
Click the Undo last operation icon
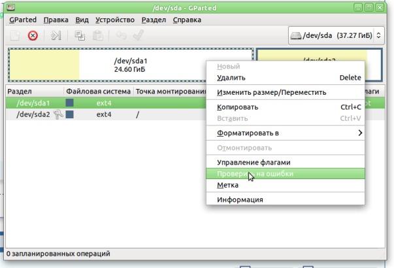click(121, 35)
